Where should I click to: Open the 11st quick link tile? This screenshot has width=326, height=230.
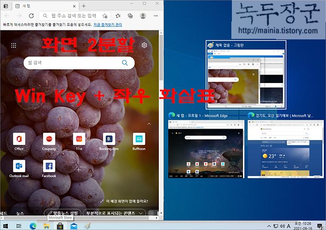pos(79,142)
